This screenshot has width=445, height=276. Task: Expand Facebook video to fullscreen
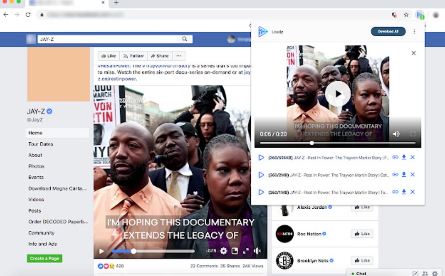[x=246, y=251]
